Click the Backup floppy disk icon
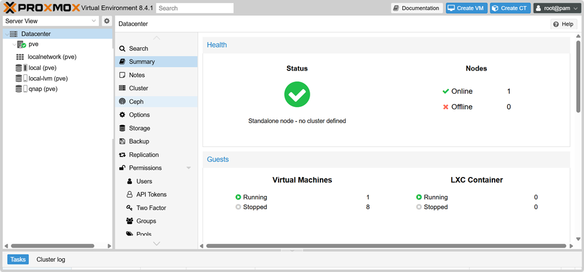The height and width of the screenshot is (272, 584). pos(122,142)
